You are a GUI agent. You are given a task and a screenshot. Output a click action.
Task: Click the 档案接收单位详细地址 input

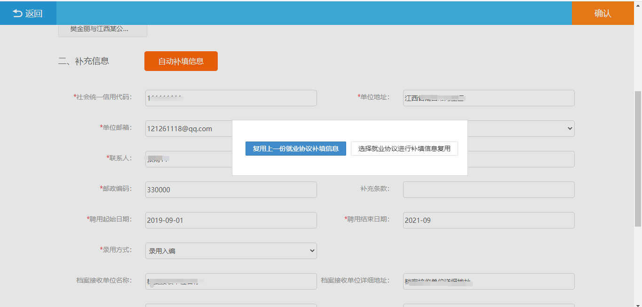(x=489, y=281)
